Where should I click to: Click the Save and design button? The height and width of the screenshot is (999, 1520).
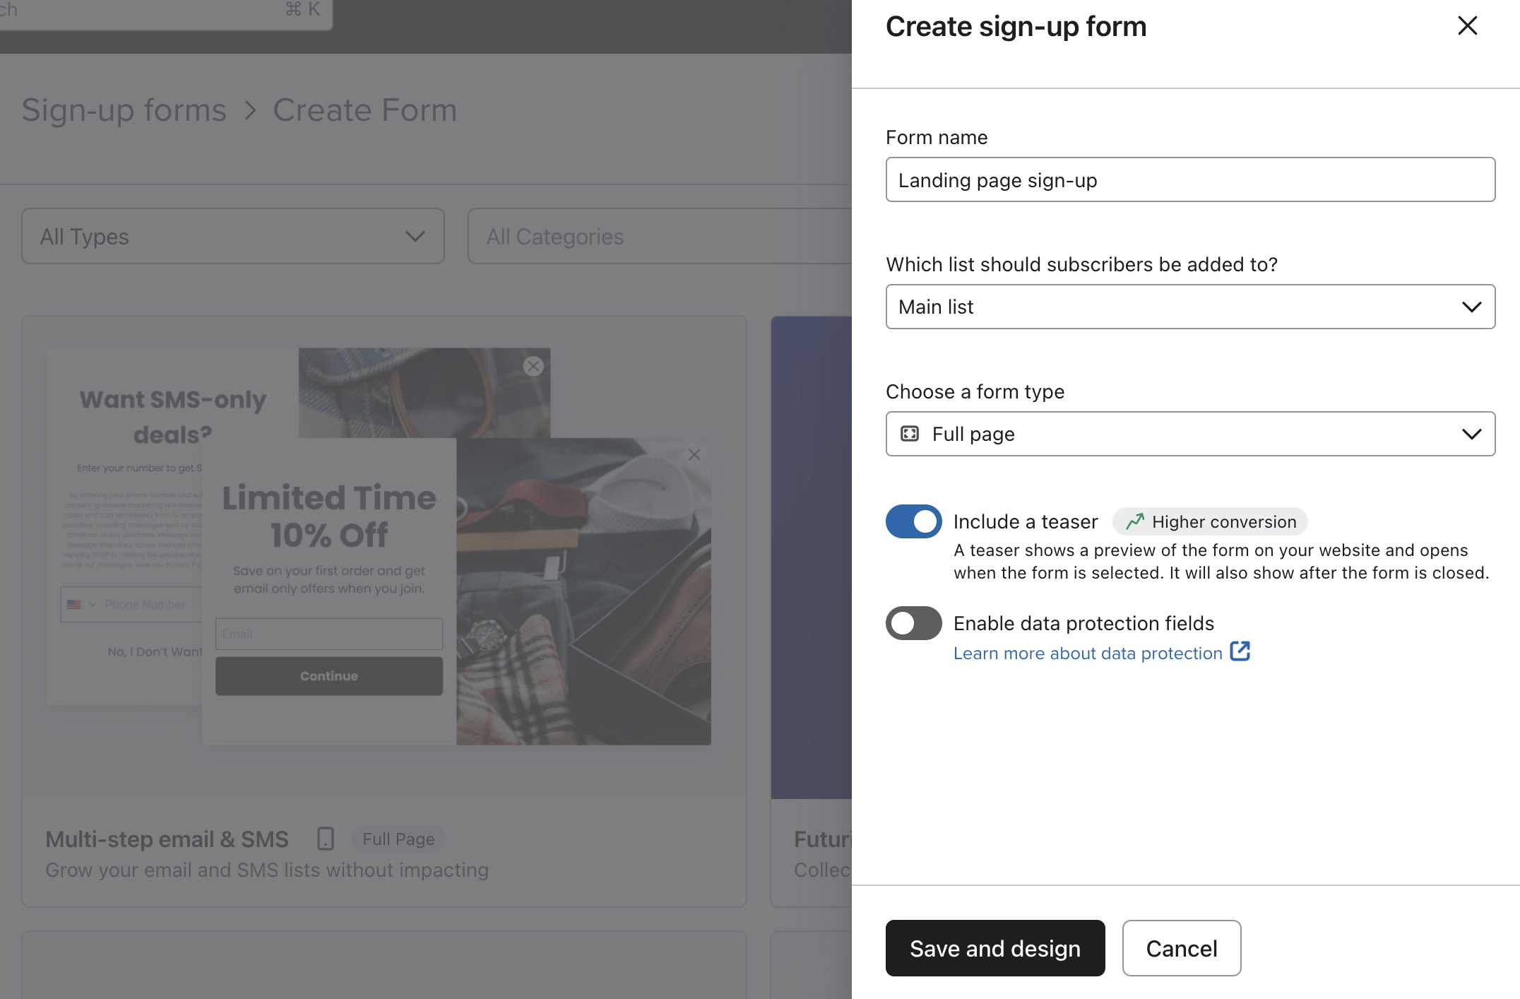[995, 948]
